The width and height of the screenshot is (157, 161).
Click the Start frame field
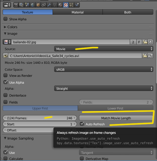click(x=40, y=124)
